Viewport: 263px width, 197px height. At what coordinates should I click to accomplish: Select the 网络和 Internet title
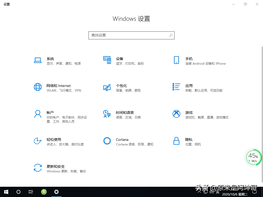point(59,86)
